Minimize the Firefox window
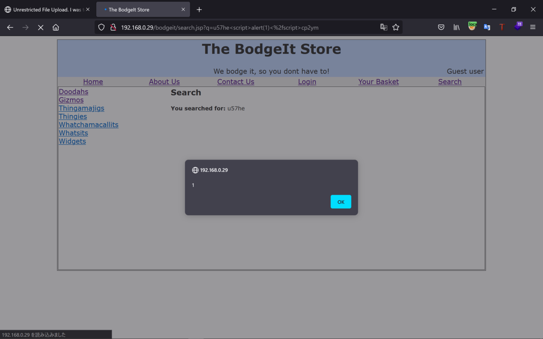The image size is (543, 339). tap(494, 9)
